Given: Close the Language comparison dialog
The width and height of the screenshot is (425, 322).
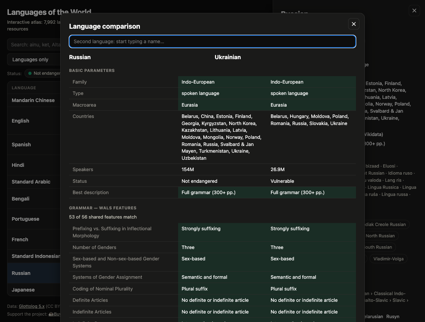Looking at the screenshot, I should click(x=353, y=24).
